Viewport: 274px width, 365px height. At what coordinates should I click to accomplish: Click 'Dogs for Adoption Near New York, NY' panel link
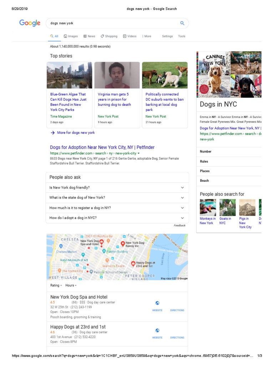230,128
